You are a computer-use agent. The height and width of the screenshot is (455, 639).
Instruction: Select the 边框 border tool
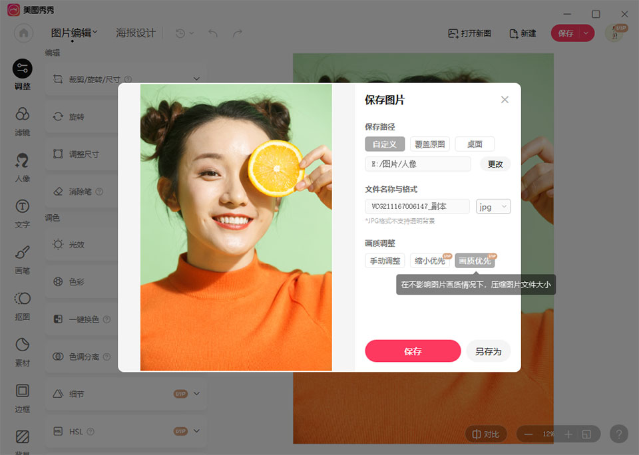point(22,396)
